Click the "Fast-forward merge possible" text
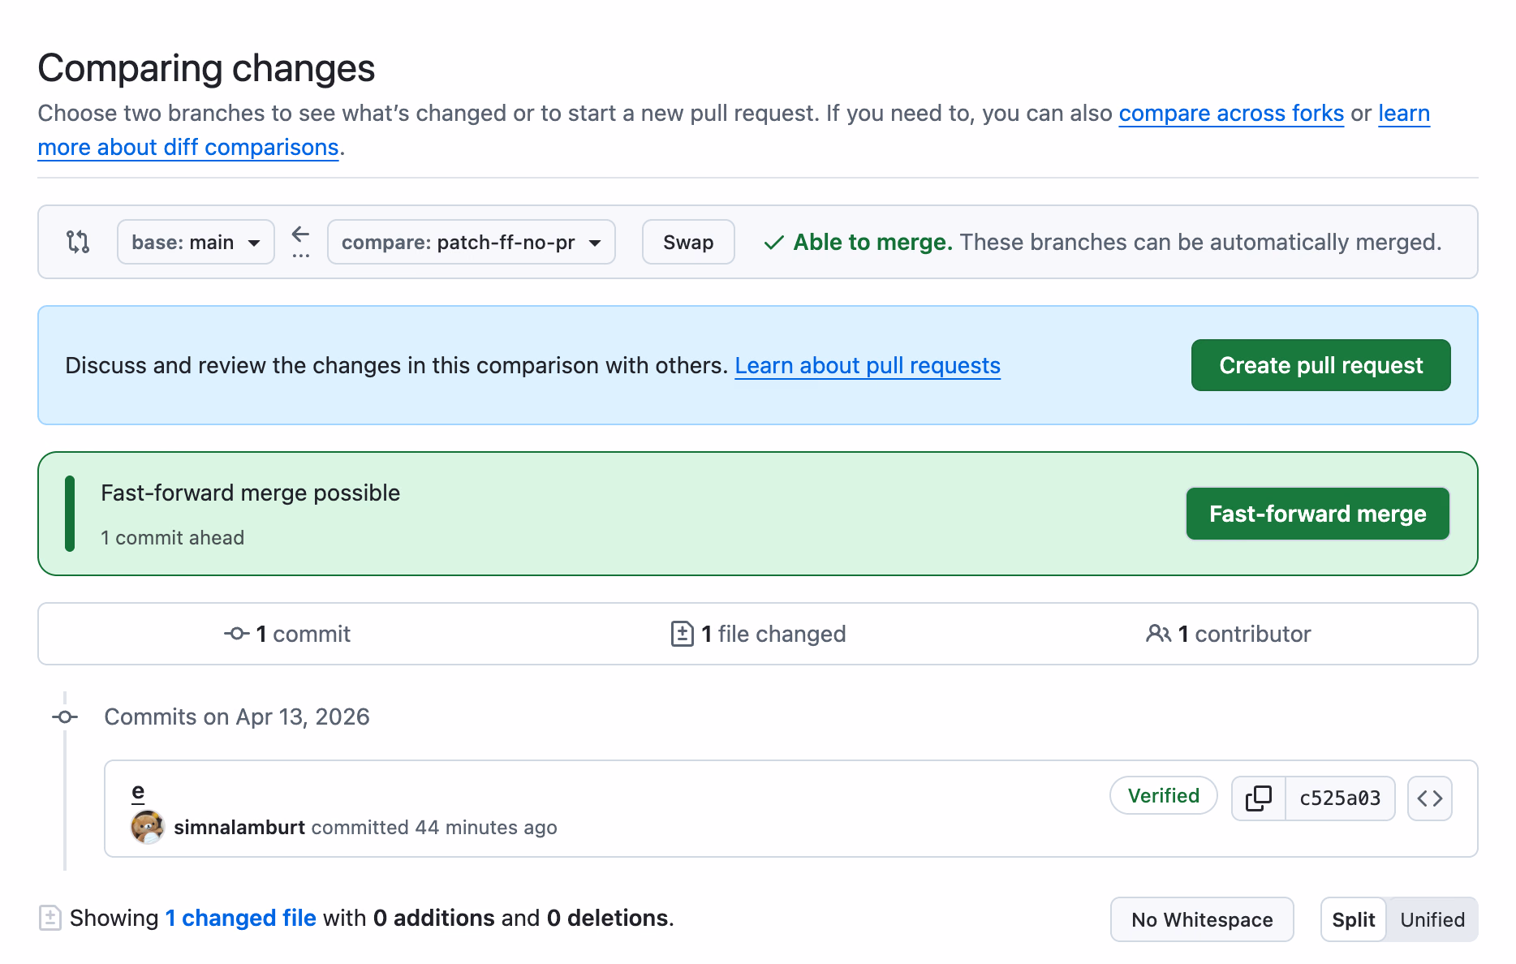The height and width of the screenshot is (964, 1516). click(251, 493)
